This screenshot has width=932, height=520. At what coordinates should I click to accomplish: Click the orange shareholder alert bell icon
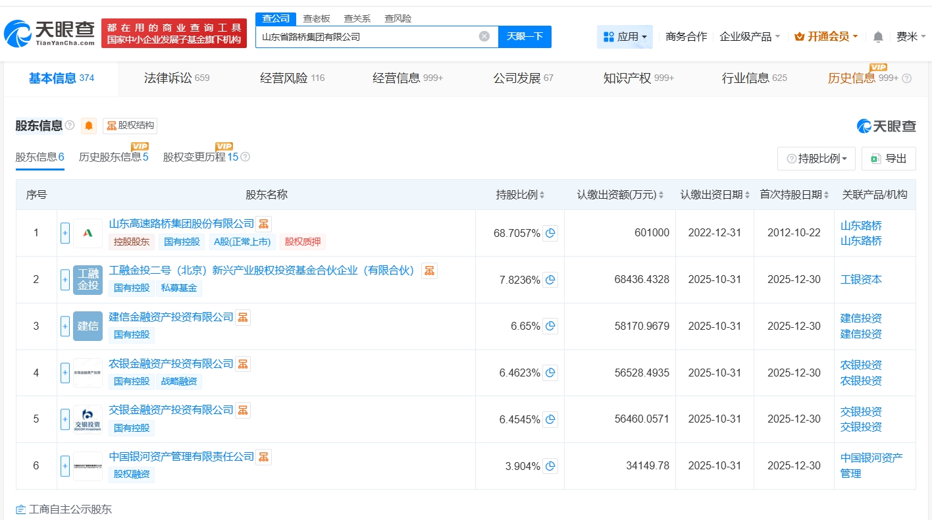pyautogui.click(x=89, y=126)
